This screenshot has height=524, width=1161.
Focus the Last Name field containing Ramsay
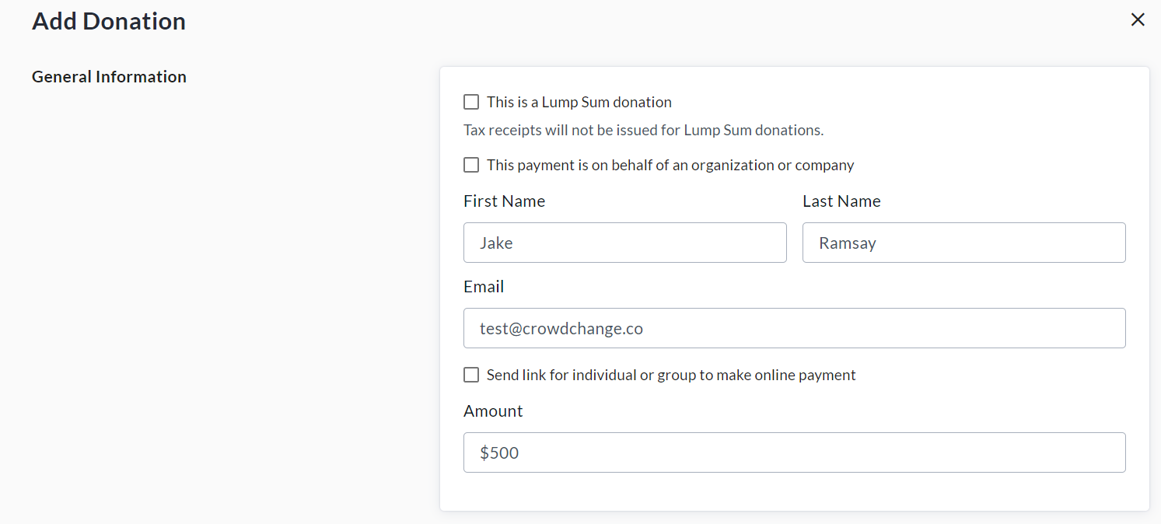tap(963, 243)
